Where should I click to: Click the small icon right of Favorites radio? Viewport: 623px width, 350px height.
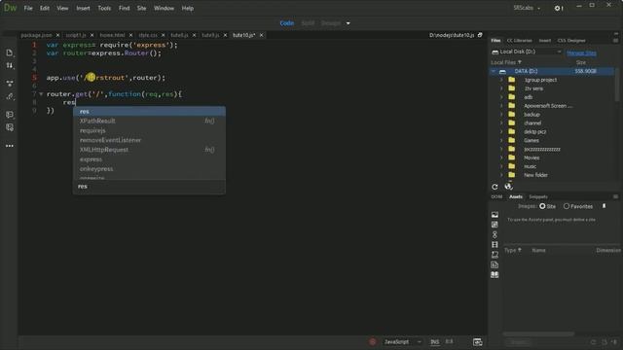pyautogui.click(x=604, y=206)
